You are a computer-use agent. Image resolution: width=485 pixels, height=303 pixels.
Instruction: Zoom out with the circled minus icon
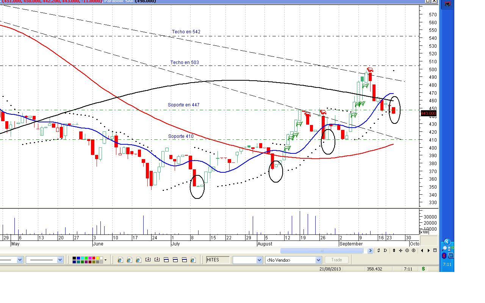tap(407, 250)
